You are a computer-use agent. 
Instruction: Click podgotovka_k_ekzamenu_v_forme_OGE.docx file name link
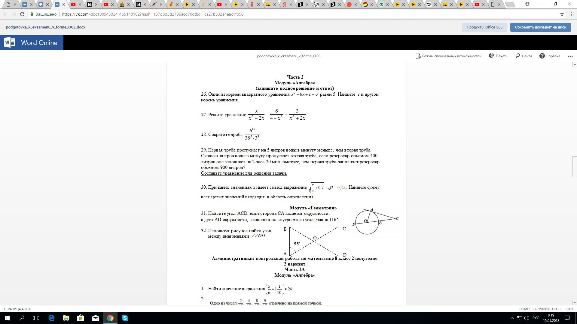[46, 27]
